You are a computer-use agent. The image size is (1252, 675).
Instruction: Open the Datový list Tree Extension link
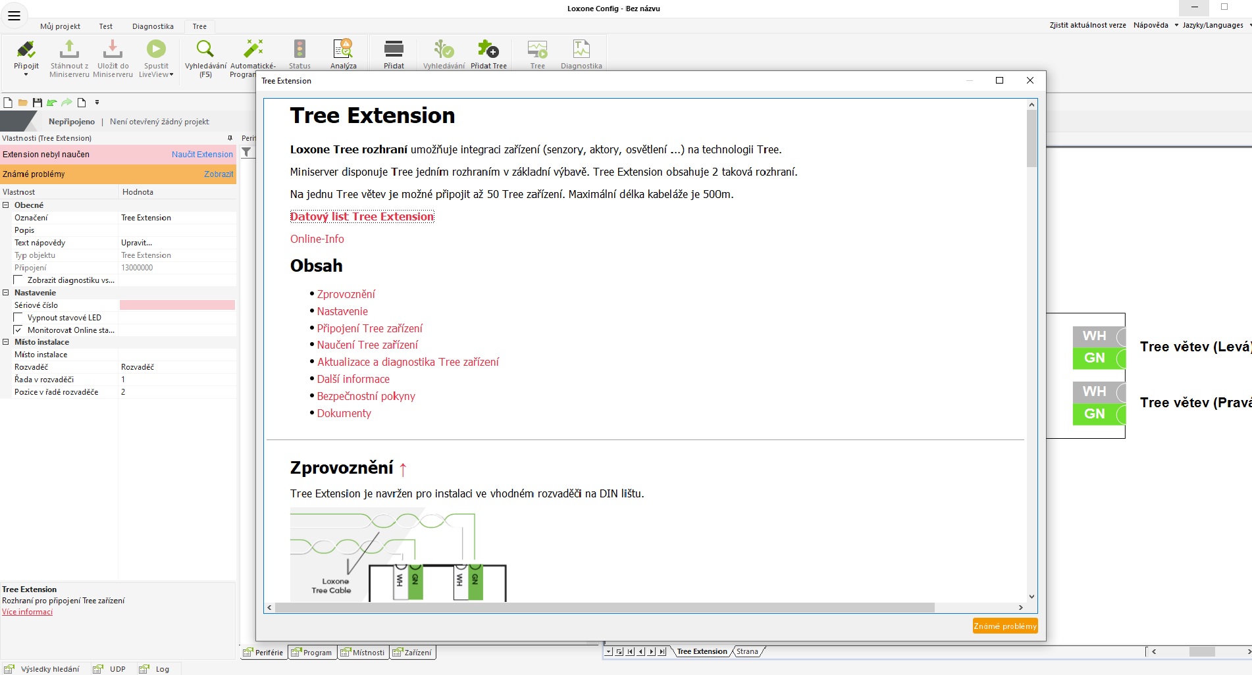click(362, 216)
